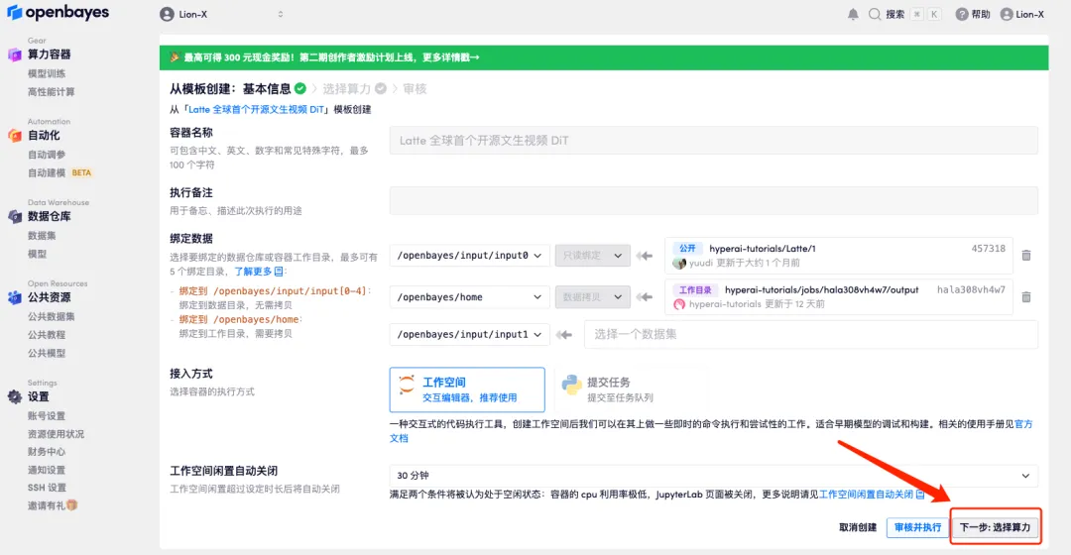The width and height of the screenshot is (1071, 555).
Task: Open the /openbayes/input/input0 path dropdown
Action: click(x=469, y=256)
